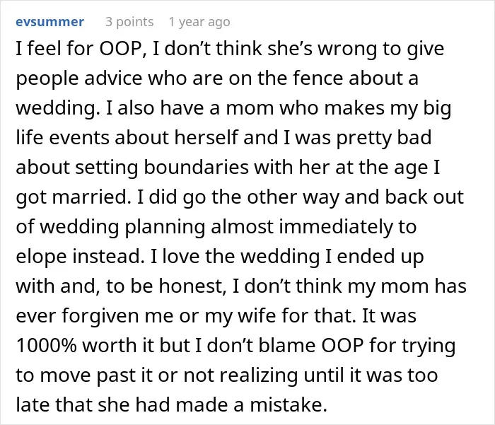This screenshot has width=495, height=425.
Task: Click the word 'feel' in first line
Action: tap(45, 48)
